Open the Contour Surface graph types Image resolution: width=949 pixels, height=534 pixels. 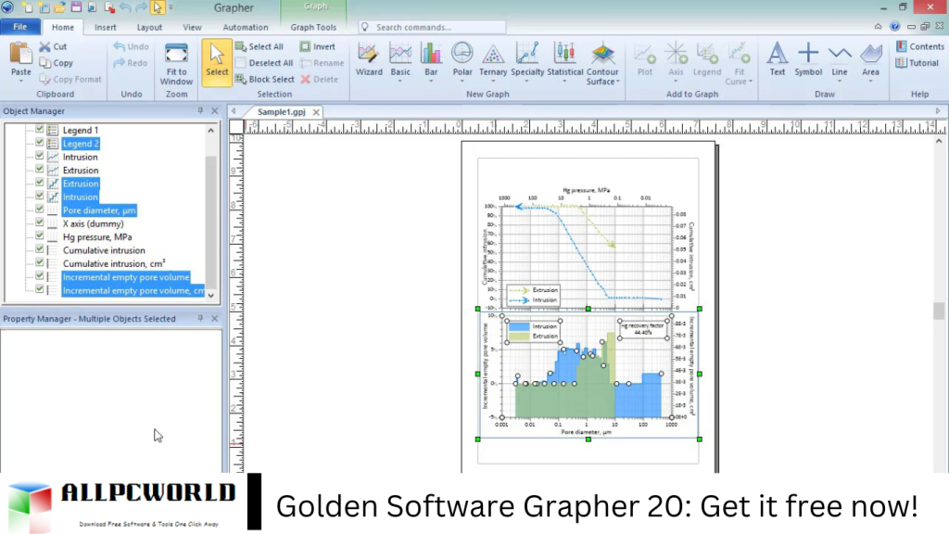click(602, 64)
